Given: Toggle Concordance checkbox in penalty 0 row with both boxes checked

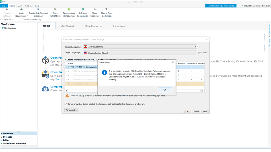Looking at the screenshot, I should pyautogui.click(x=191, y=79).
